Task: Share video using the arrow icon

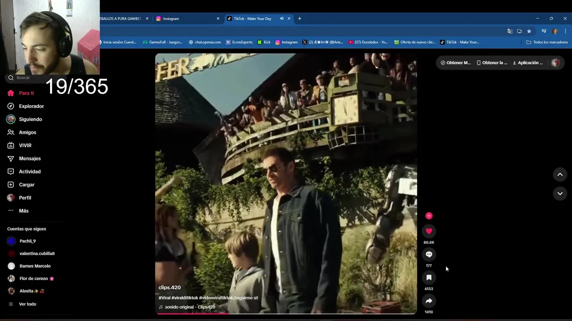Action: point(429,300)
